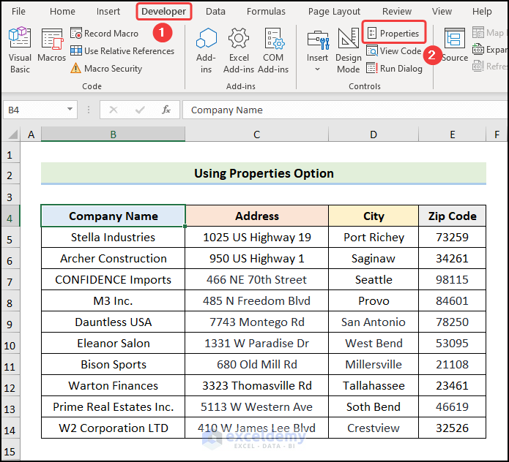Toggle Use Relative References

pos(122,51)
